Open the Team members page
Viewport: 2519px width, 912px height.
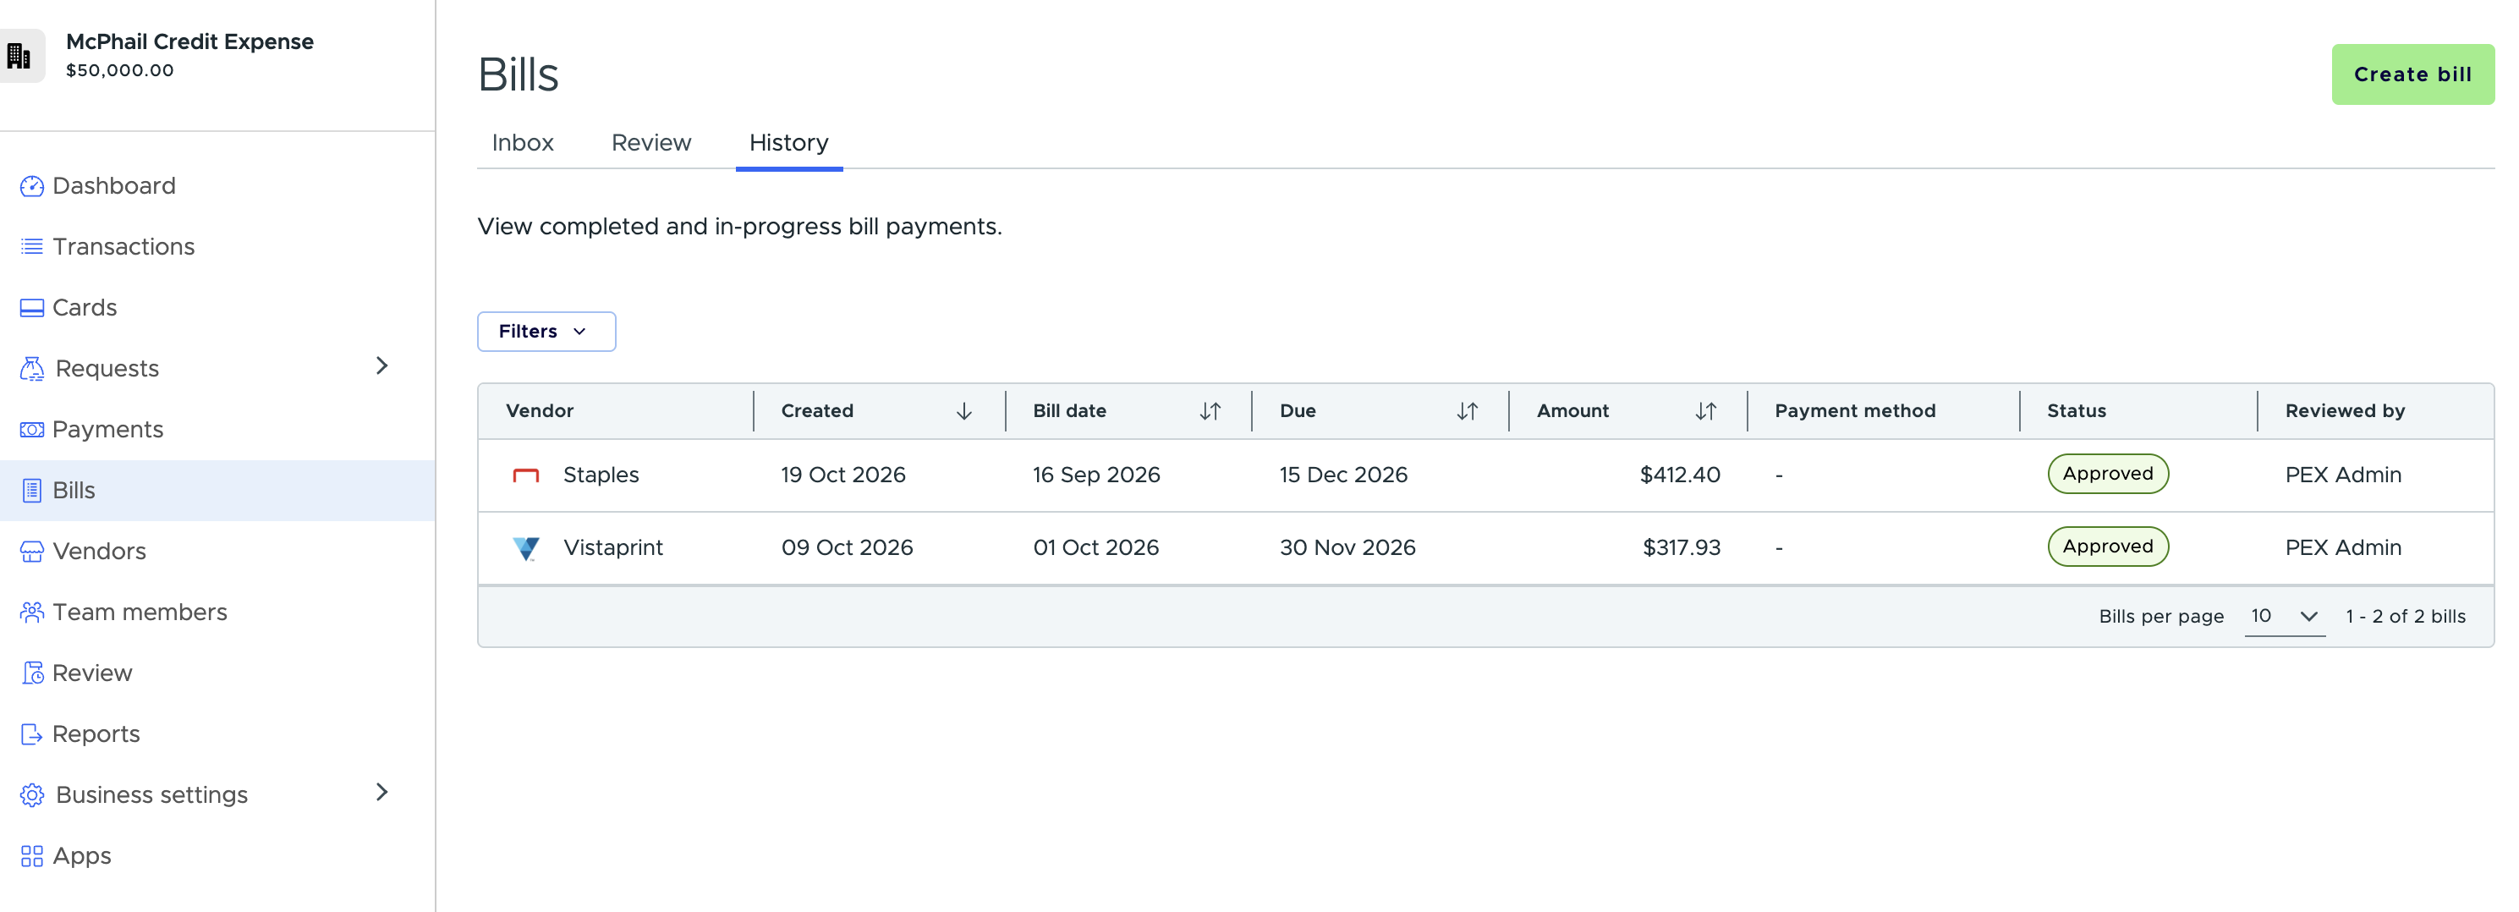tap(140, 613)
